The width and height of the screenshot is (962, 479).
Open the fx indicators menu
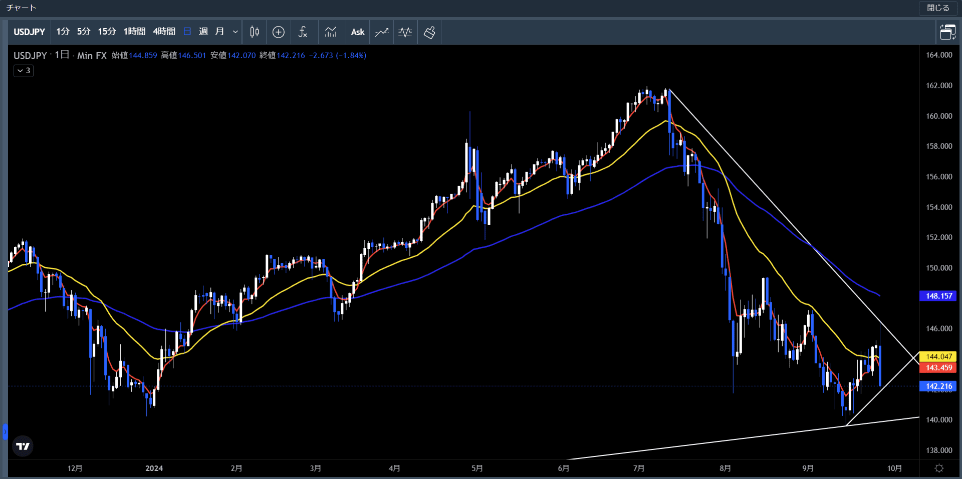point(303,32)
